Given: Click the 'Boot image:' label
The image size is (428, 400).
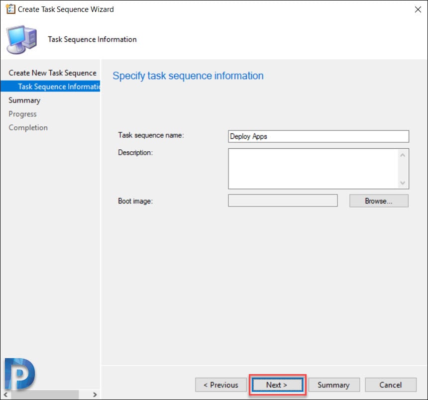Looking at the screenshot, I should coord(135,201).
